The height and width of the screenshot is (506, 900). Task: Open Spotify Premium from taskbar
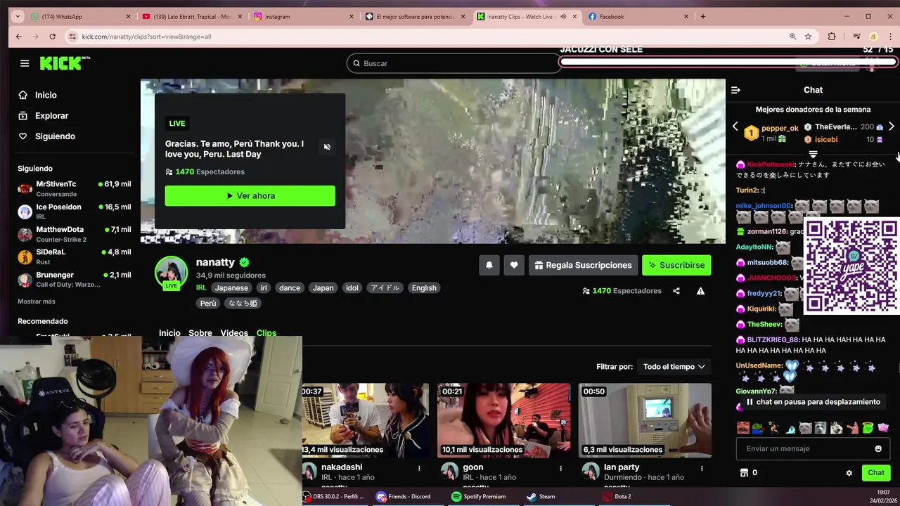(479, 497)
